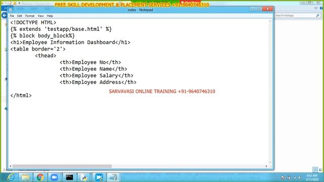The width and height of the screenshot is (324, 182).
Task: Open the View menu in Notepad
Action: click(40, 16)
